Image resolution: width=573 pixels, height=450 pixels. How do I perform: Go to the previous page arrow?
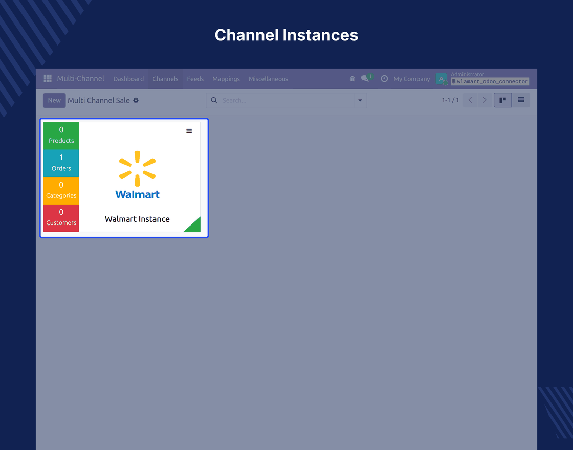(x=470, y=100)
